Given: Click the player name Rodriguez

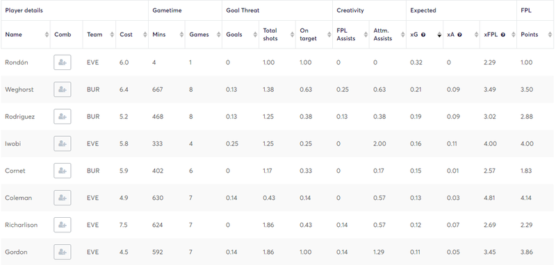Looking at the screenshot, I should coord(20,117).
